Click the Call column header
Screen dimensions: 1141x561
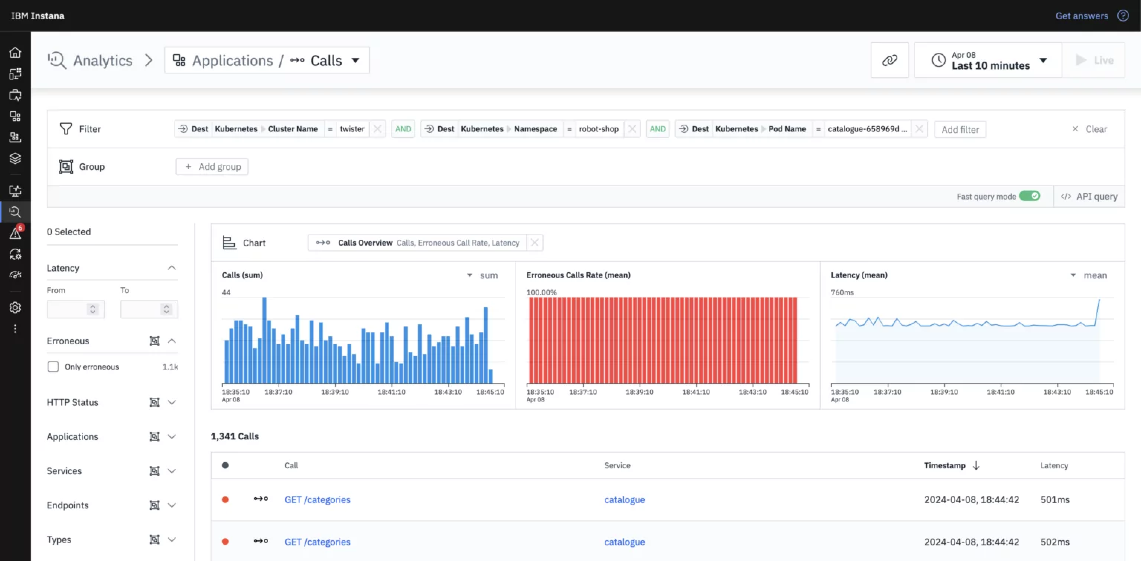[291, 465]
